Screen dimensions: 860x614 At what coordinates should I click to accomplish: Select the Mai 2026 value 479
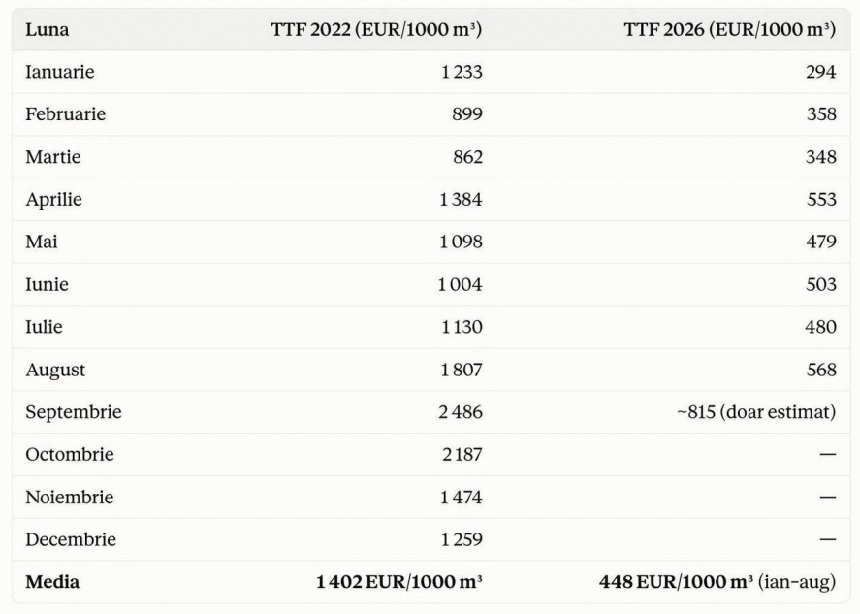pyautogui.click(x=821, y=242)
